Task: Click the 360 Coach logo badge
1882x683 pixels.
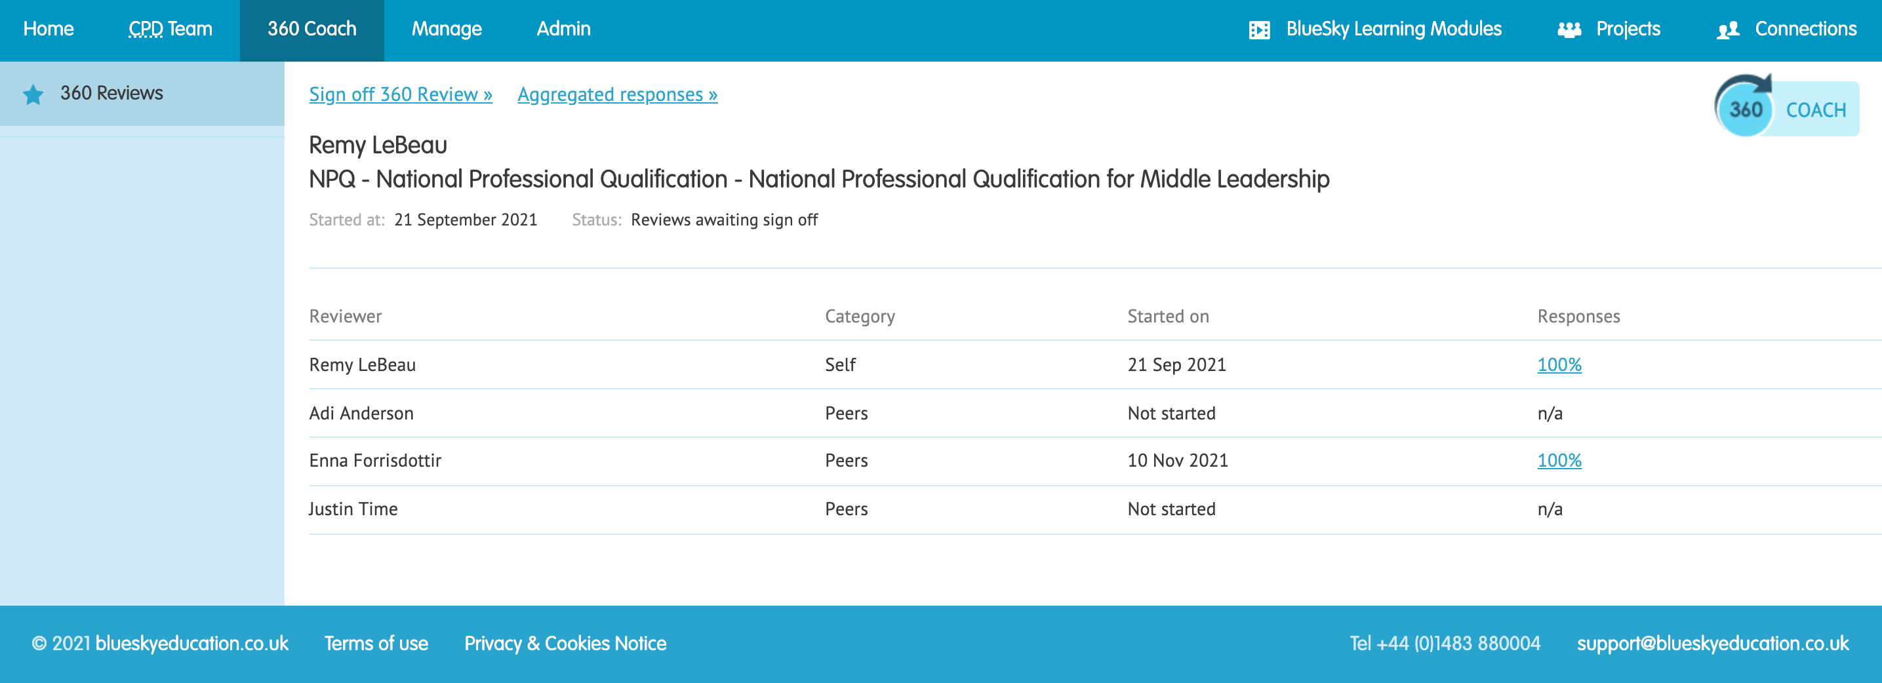Action: [x=1785, y=107]
